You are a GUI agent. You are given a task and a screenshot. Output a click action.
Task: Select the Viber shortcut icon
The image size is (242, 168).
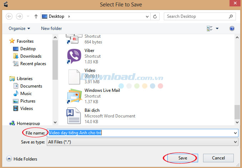point(74,56)
